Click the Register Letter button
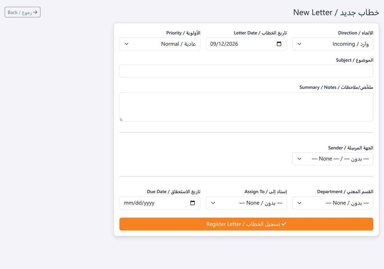This screenshot has height=269, width=384. coord(246,224)
